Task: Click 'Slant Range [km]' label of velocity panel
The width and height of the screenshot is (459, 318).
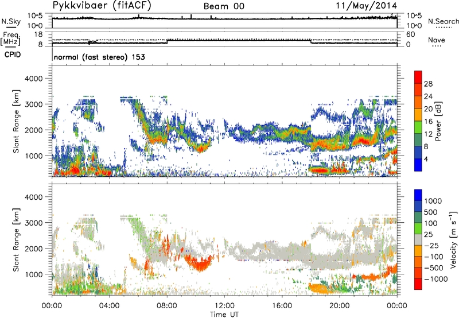Action: click(x=16, y=240)
